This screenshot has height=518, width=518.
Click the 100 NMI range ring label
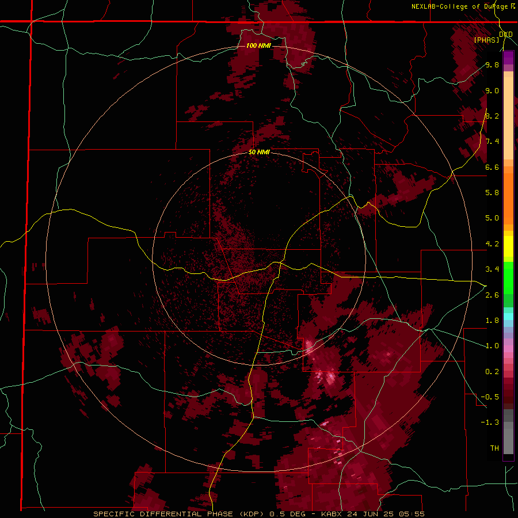pos(258,45)
